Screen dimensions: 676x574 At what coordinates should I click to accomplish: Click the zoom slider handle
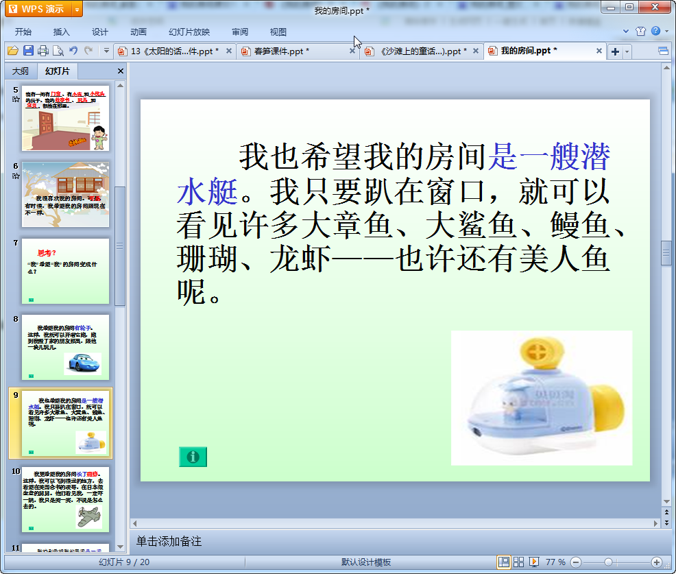(608, 562)
